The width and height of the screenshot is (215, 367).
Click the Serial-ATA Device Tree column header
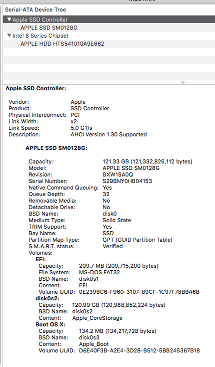35,10
